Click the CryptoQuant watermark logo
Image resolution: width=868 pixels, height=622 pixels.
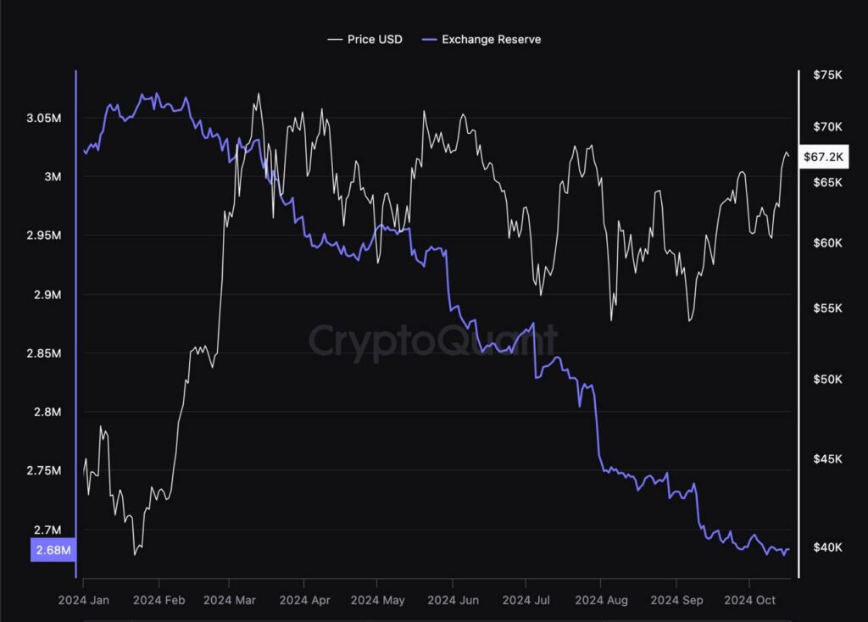click(x=432, y=340)
